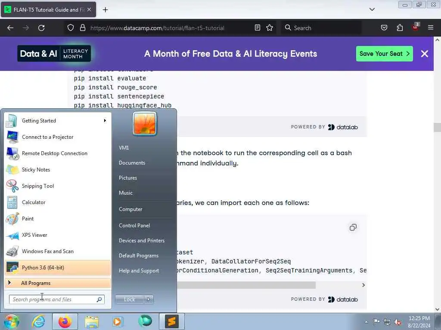
Task: Launch Connect to a Projector
Action: pos(58,137)
